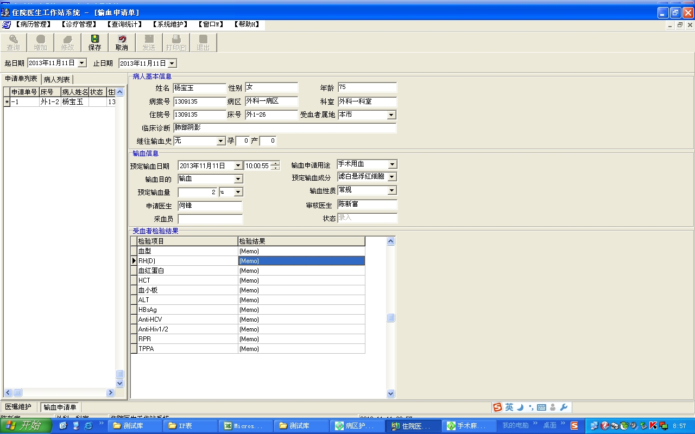This screenshot has width=695, height=434.
Task: Switch to the 医嘱维护 bottom tab
Action: [18, 407]
